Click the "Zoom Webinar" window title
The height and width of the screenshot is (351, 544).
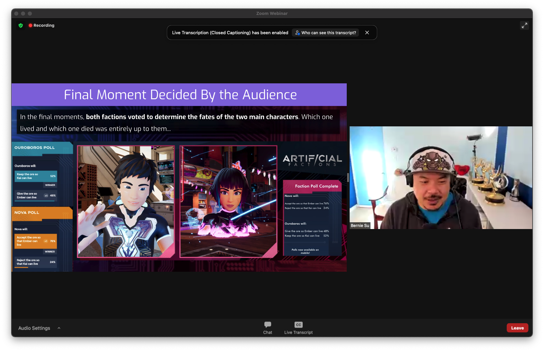272,14
